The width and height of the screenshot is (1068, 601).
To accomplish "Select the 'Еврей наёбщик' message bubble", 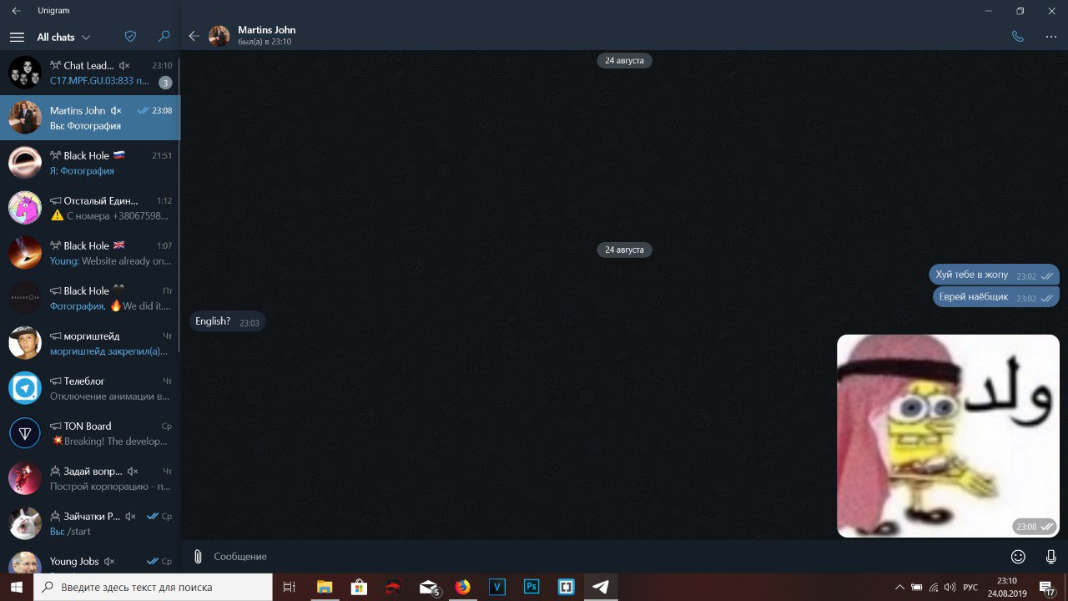I will [996, 296].
